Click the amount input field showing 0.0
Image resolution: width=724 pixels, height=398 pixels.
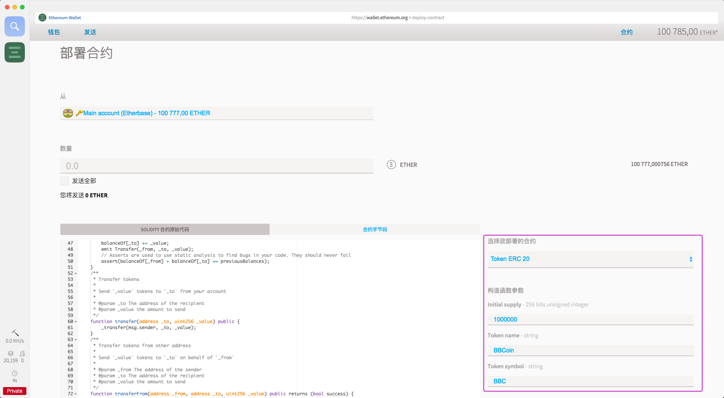[216, 166]
